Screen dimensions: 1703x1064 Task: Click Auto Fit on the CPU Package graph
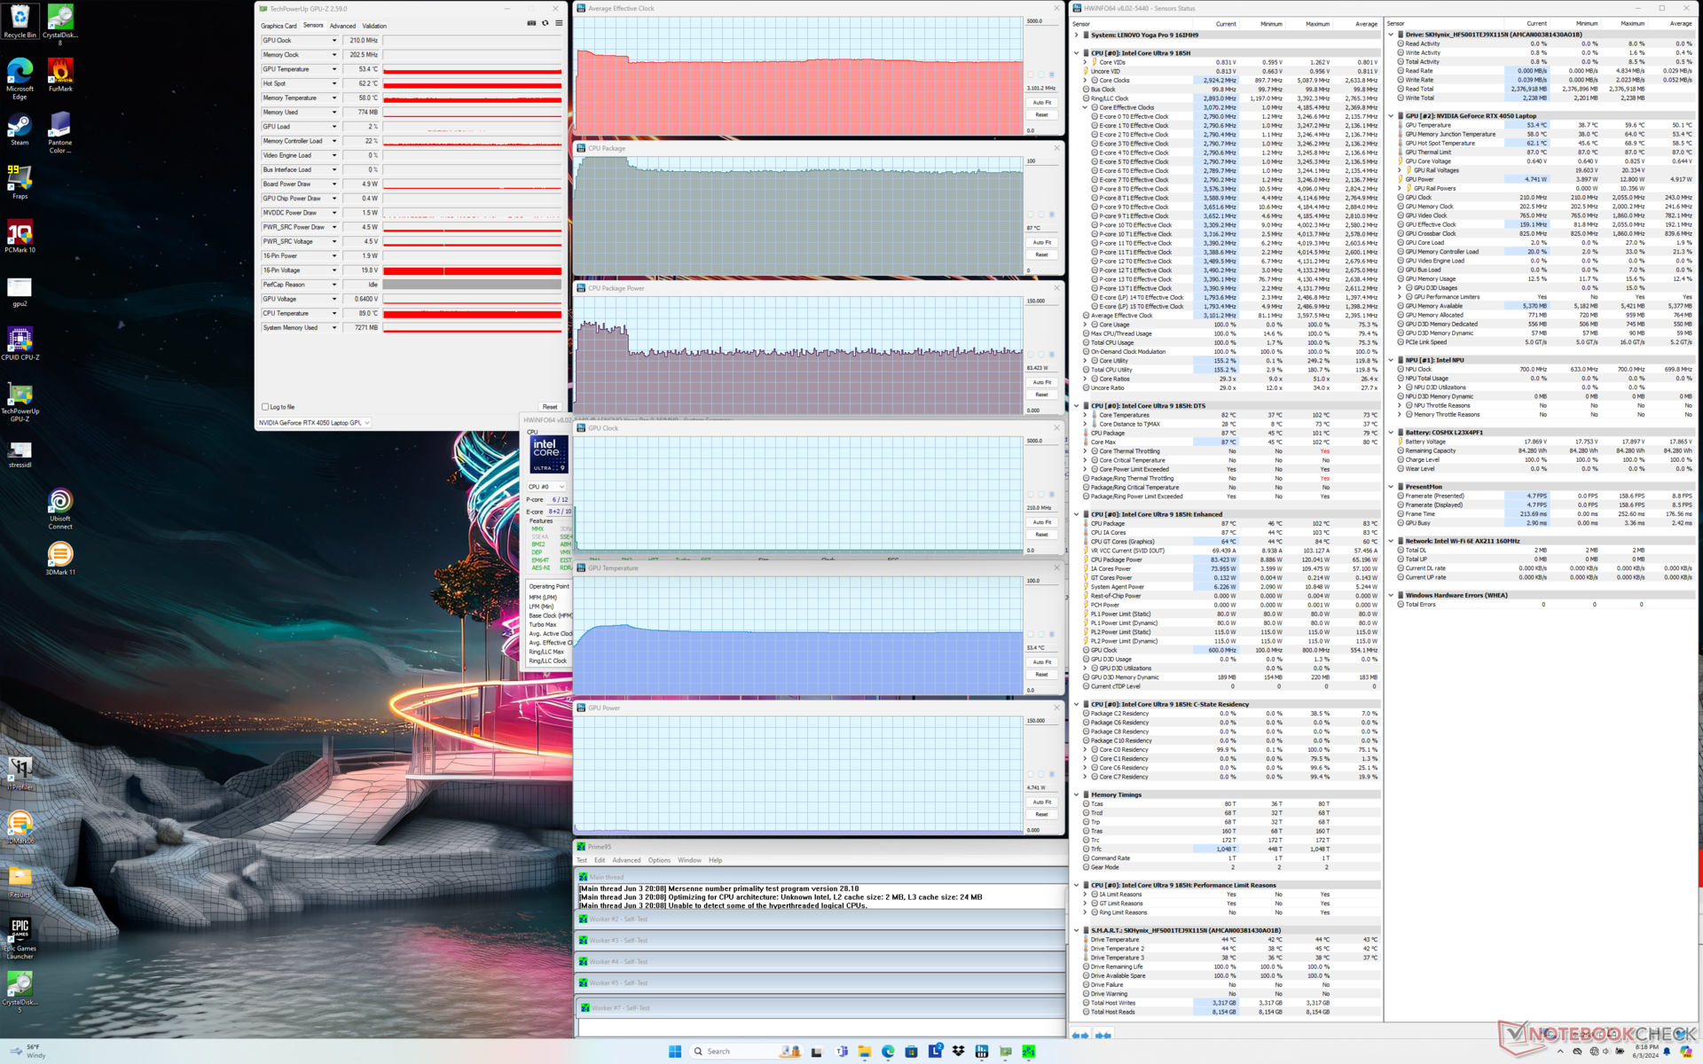click(x=1041, y=242)
